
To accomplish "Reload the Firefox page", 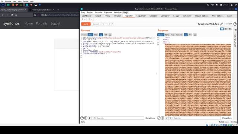I will tap(12, 15).
